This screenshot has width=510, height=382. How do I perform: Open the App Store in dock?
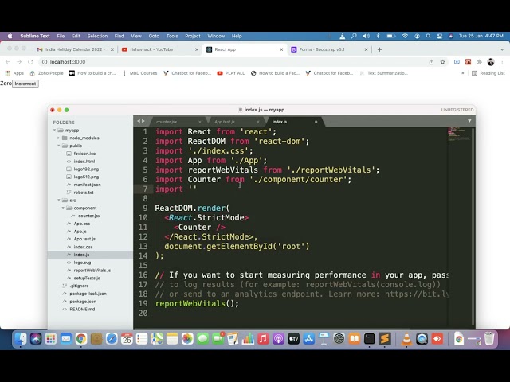pyautogui.click(x=308, y=339)
